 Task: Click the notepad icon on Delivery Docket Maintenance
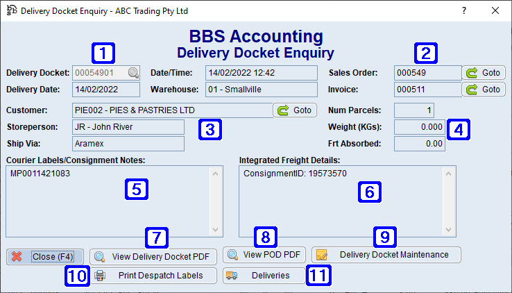pyautogui.click(x=322, y=255)
